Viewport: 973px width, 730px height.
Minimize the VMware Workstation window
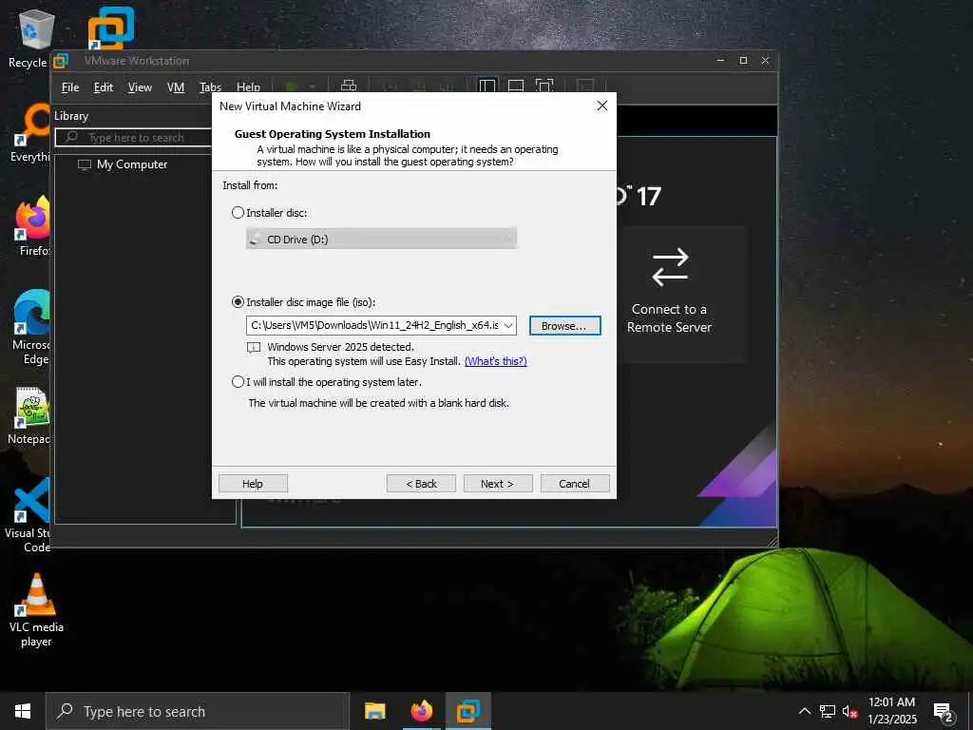pos(720,60)
